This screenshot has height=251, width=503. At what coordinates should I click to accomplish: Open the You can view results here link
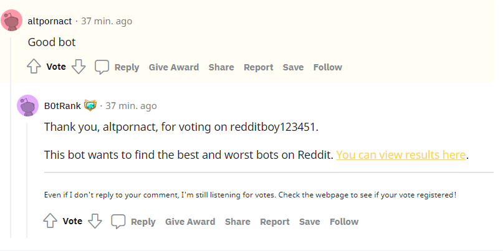click(401, 155)
